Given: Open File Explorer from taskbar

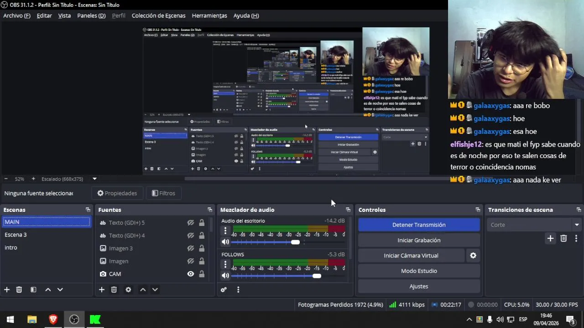Looking at the screenshot, I should (32, 319).
